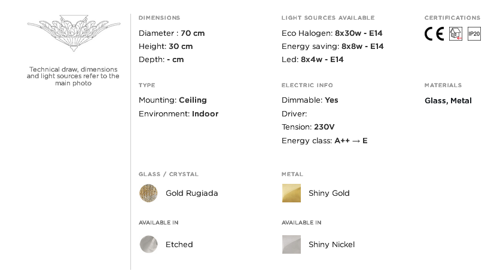Click the Technical draw caption text
The image size is (500, 274).
73,76
